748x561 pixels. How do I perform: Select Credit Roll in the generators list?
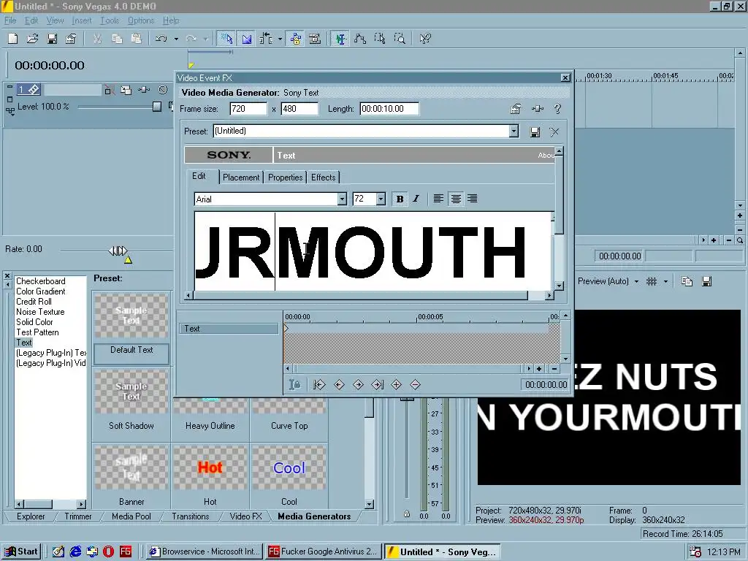[x=34, y=302]
